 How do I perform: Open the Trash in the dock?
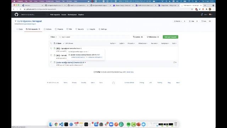[176, 124]
